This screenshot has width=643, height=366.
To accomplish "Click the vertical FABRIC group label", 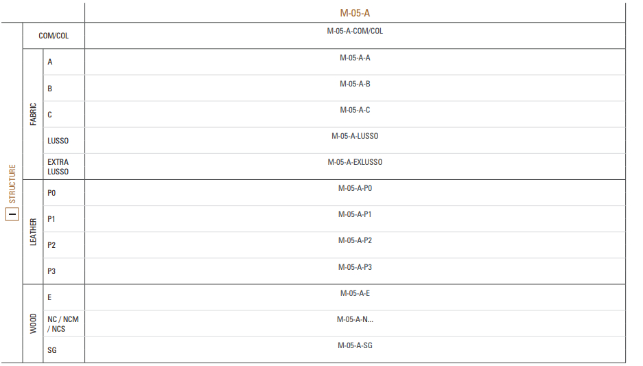I will coord(33,114).
